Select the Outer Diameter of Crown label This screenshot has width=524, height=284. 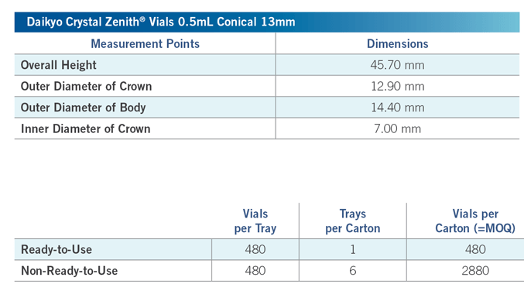(x=86, y=86)
